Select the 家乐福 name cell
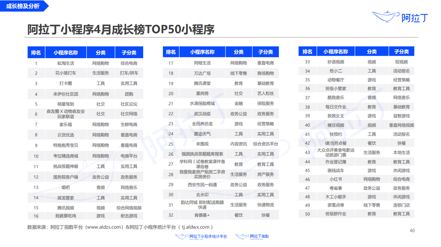Image resolution: width=441 pixels, height=247 pixels. tap(66, 125)
